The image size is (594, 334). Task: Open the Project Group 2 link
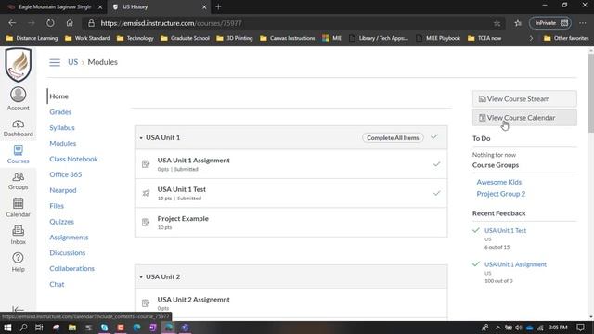tap(501, 194)
